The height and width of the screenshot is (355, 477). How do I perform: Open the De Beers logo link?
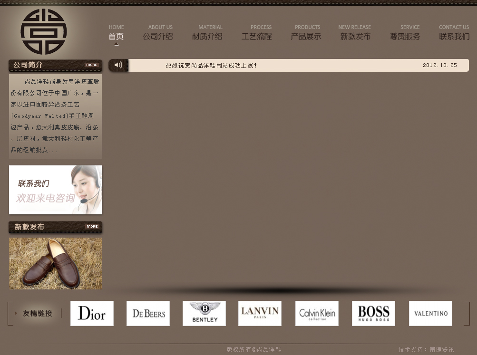[x=148, y=313]
